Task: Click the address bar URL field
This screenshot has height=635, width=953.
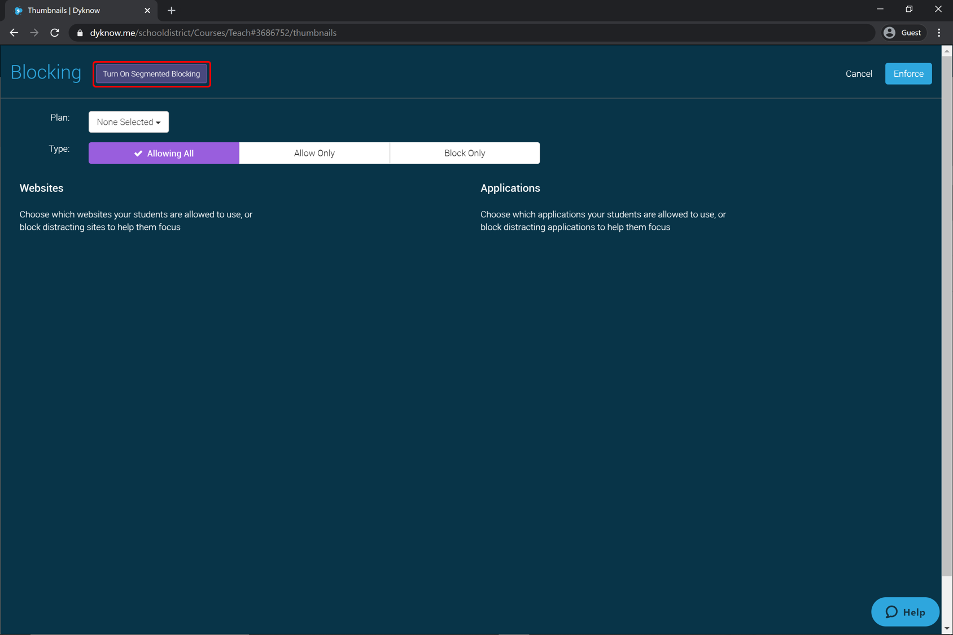Action: click(471, 33)
